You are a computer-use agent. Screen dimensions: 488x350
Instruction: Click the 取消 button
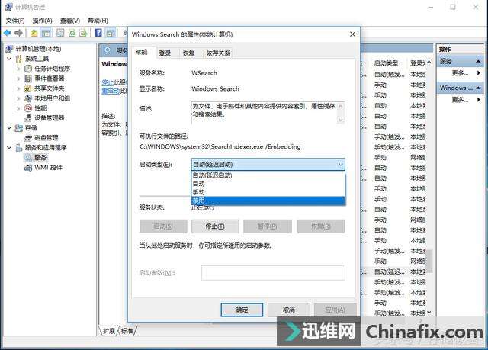289,310
